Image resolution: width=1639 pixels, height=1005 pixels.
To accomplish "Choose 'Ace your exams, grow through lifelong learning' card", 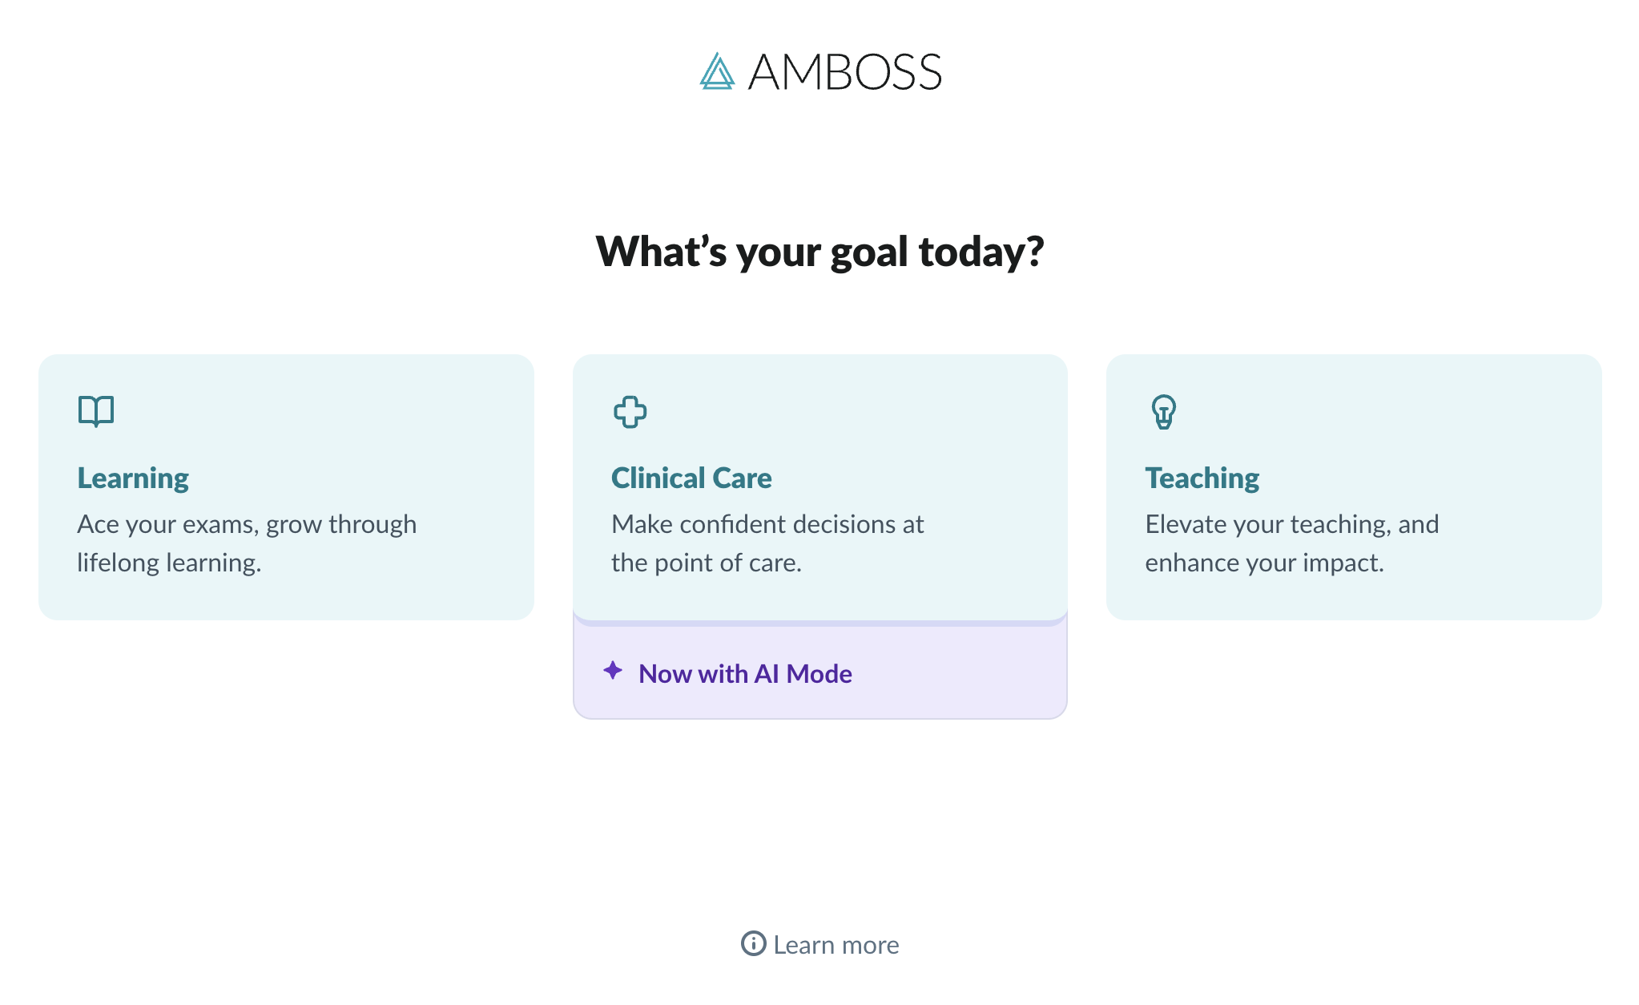I will coord(286,486).
